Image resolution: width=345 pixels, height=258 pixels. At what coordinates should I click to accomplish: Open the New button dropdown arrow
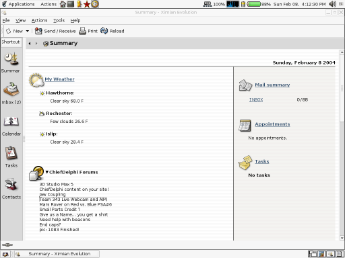tap(28, 31)
